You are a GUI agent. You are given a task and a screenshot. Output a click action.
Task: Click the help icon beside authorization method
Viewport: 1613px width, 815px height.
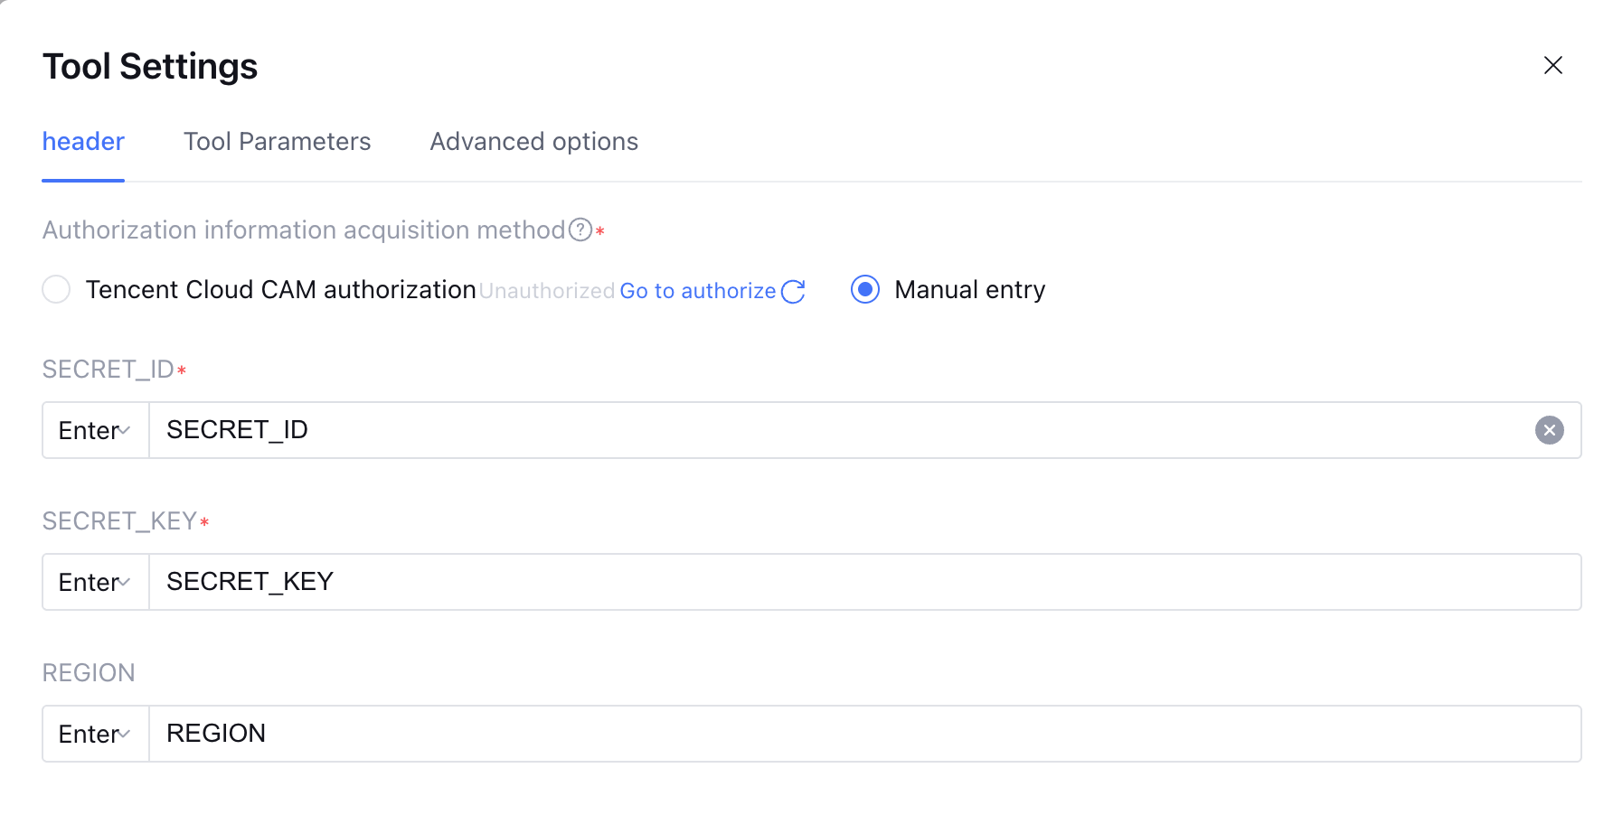pos(580,230)
